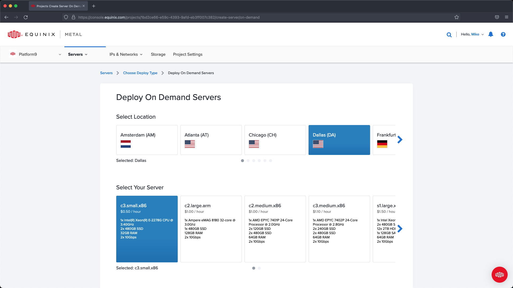
Task: Jump to third location carousel dot
Action: pyautogui.click(x=254, y=161)
